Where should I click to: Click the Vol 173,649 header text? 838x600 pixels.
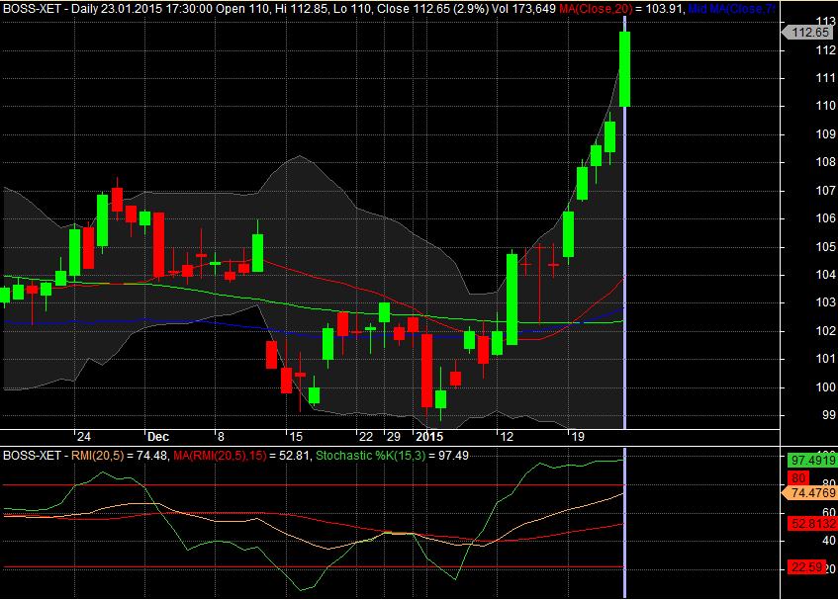pos(523,9)
